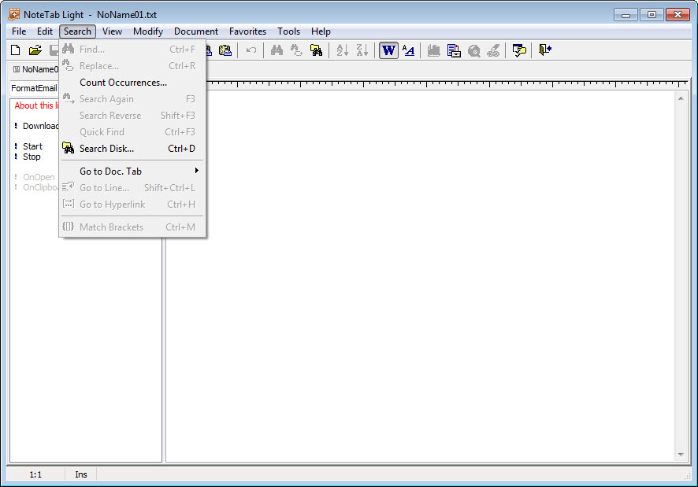The image size is (698, 487).
Task: Select Search Disk... menu entry
Action: tap(132, 148)
